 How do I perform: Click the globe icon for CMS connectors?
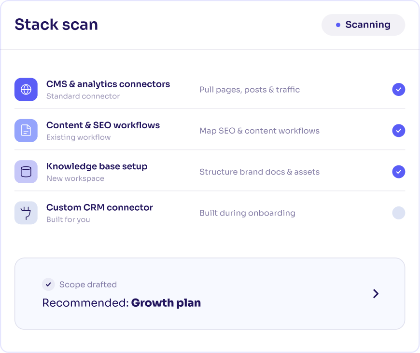click(26, 89)
